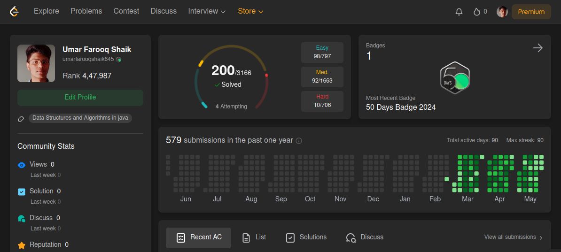Click the streak flame icon
Viewport: 561px width, 252px height.
point(476,11)
